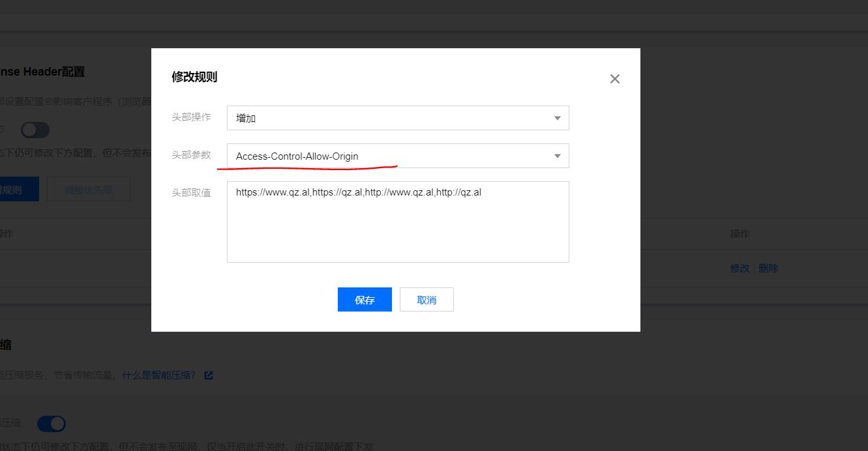Open the 什么是智能压缩? help link
This screenshot has width=868, height=451.
coord(158,375)
